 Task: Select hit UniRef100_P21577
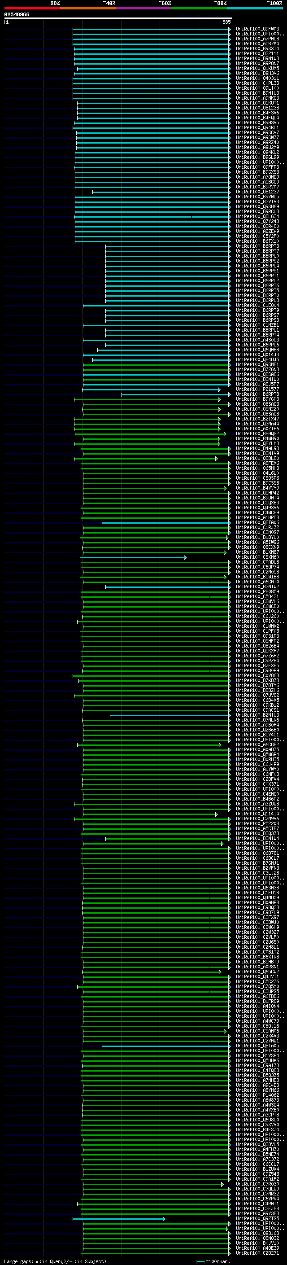coord(257,389)
